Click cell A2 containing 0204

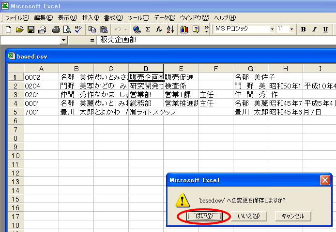pos(41,86)
